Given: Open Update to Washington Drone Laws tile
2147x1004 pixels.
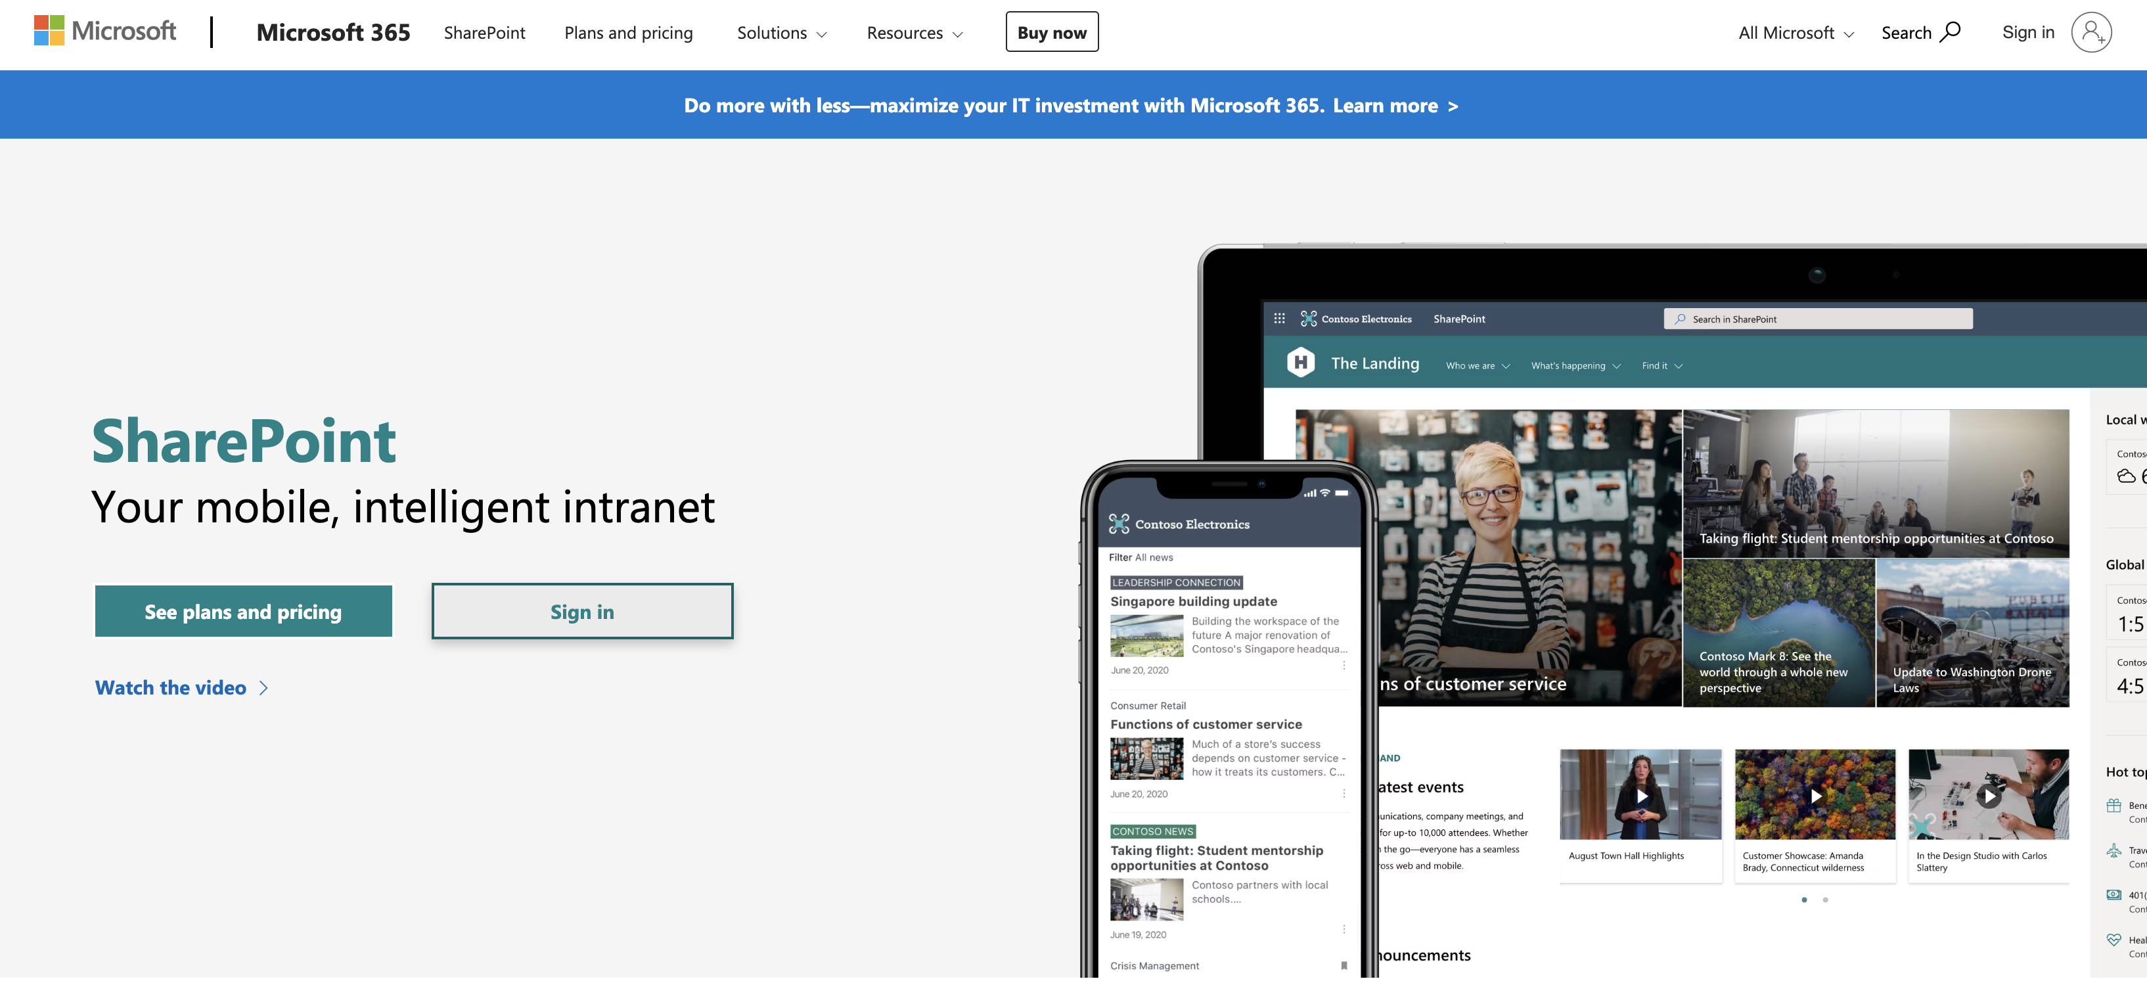Looking at the screenshot, I should point(1973,633).
